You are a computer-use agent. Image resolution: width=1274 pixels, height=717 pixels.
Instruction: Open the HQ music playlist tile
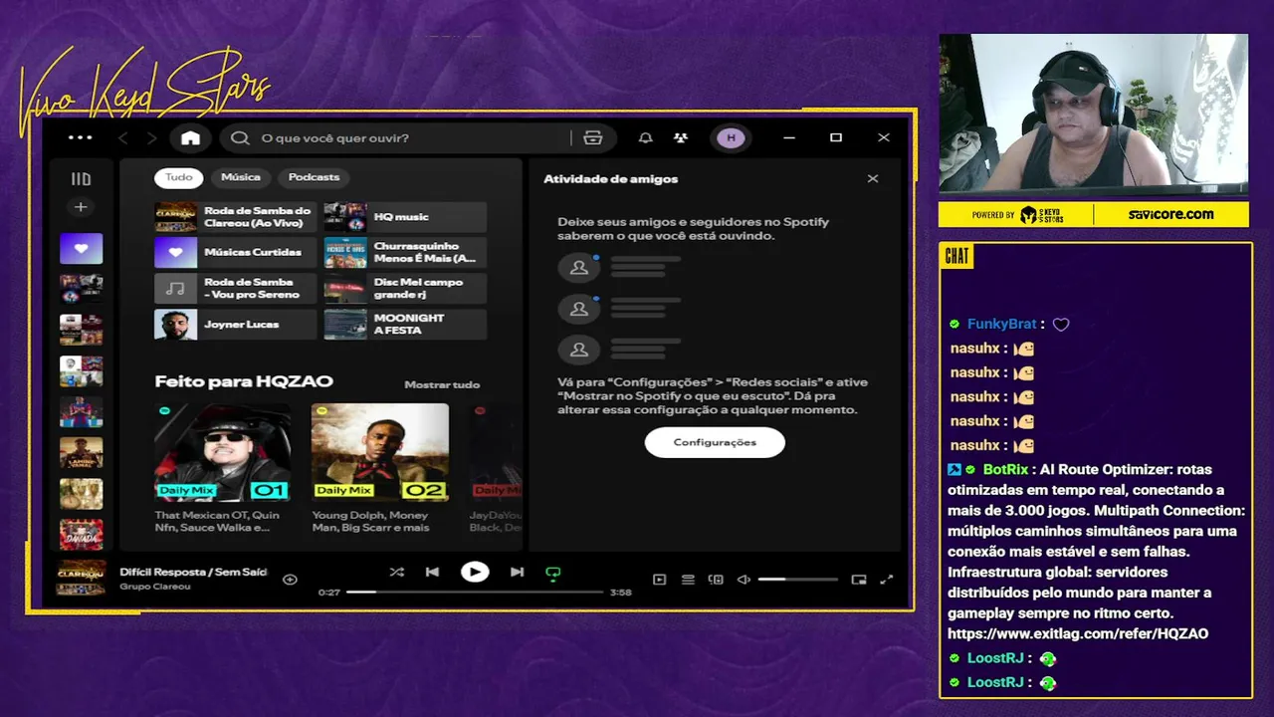tap(405, 217)
